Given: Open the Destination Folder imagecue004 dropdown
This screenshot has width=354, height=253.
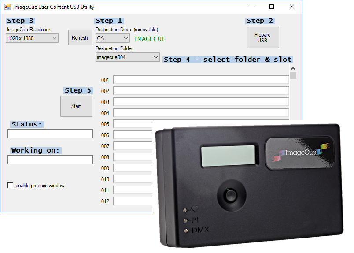Looking at the screenshot, I should coord(128,57).
